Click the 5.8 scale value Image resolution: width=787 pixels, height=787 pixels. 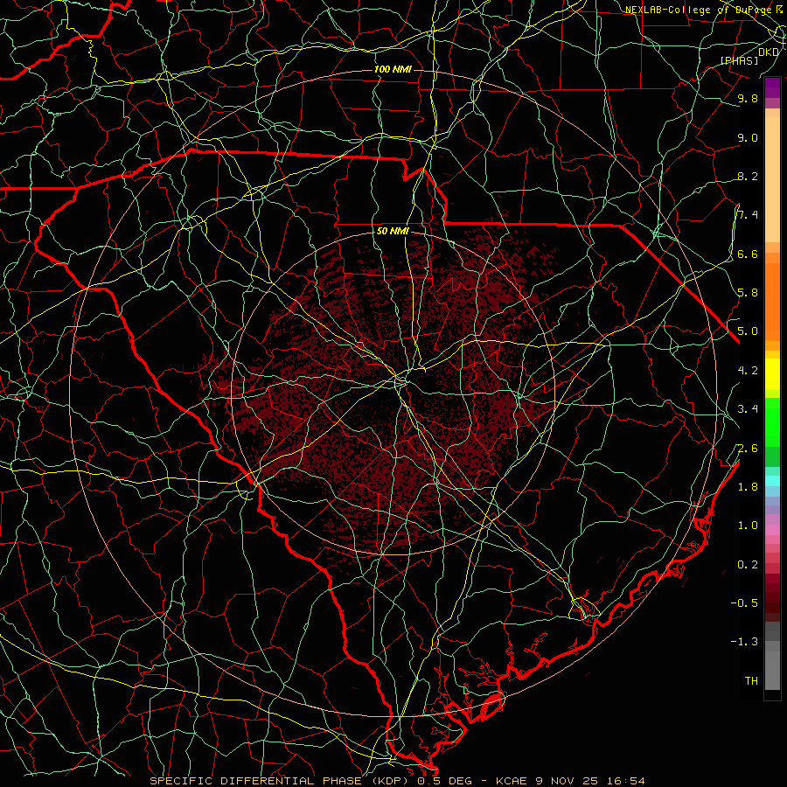click(x=748, y=292)
